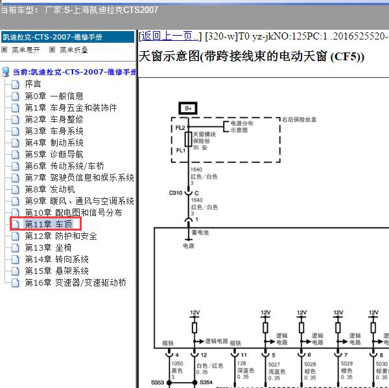Click the C310 connector label
The image size is (389, 388).
click(176, 193)
